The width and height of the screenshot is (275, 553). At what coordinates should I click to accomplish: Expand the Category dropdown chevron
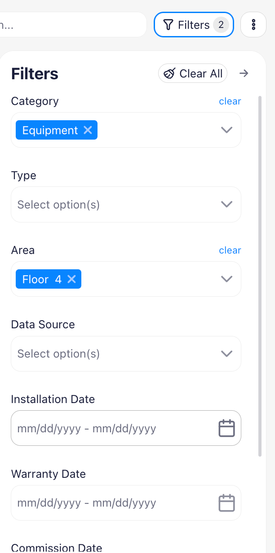tap(226, 130)
